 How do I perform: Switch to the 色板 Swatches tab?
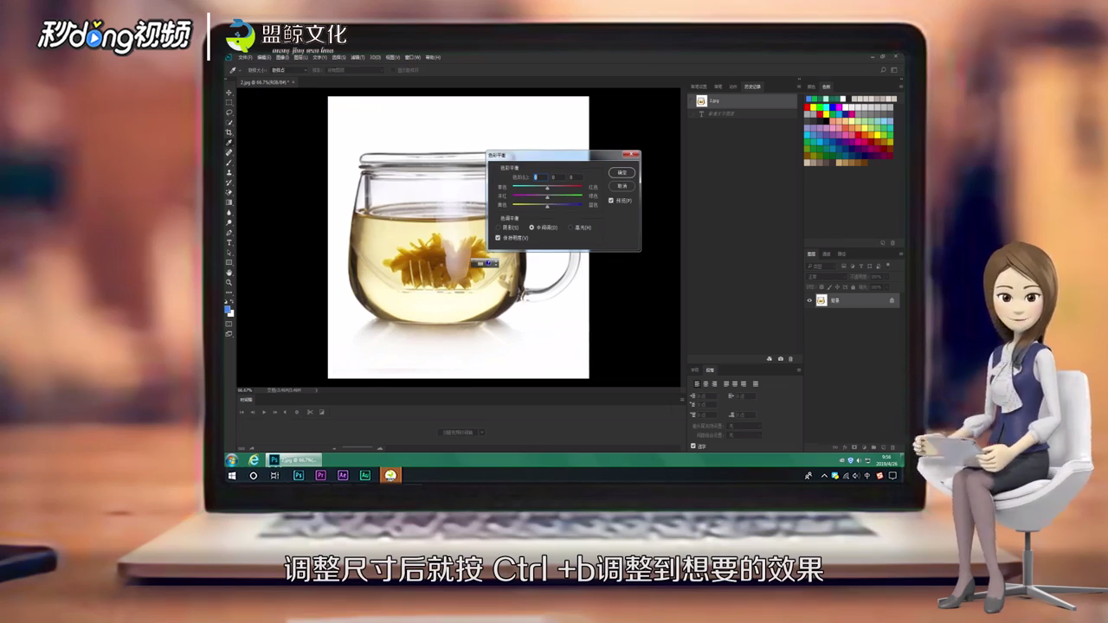coord(826,87)
